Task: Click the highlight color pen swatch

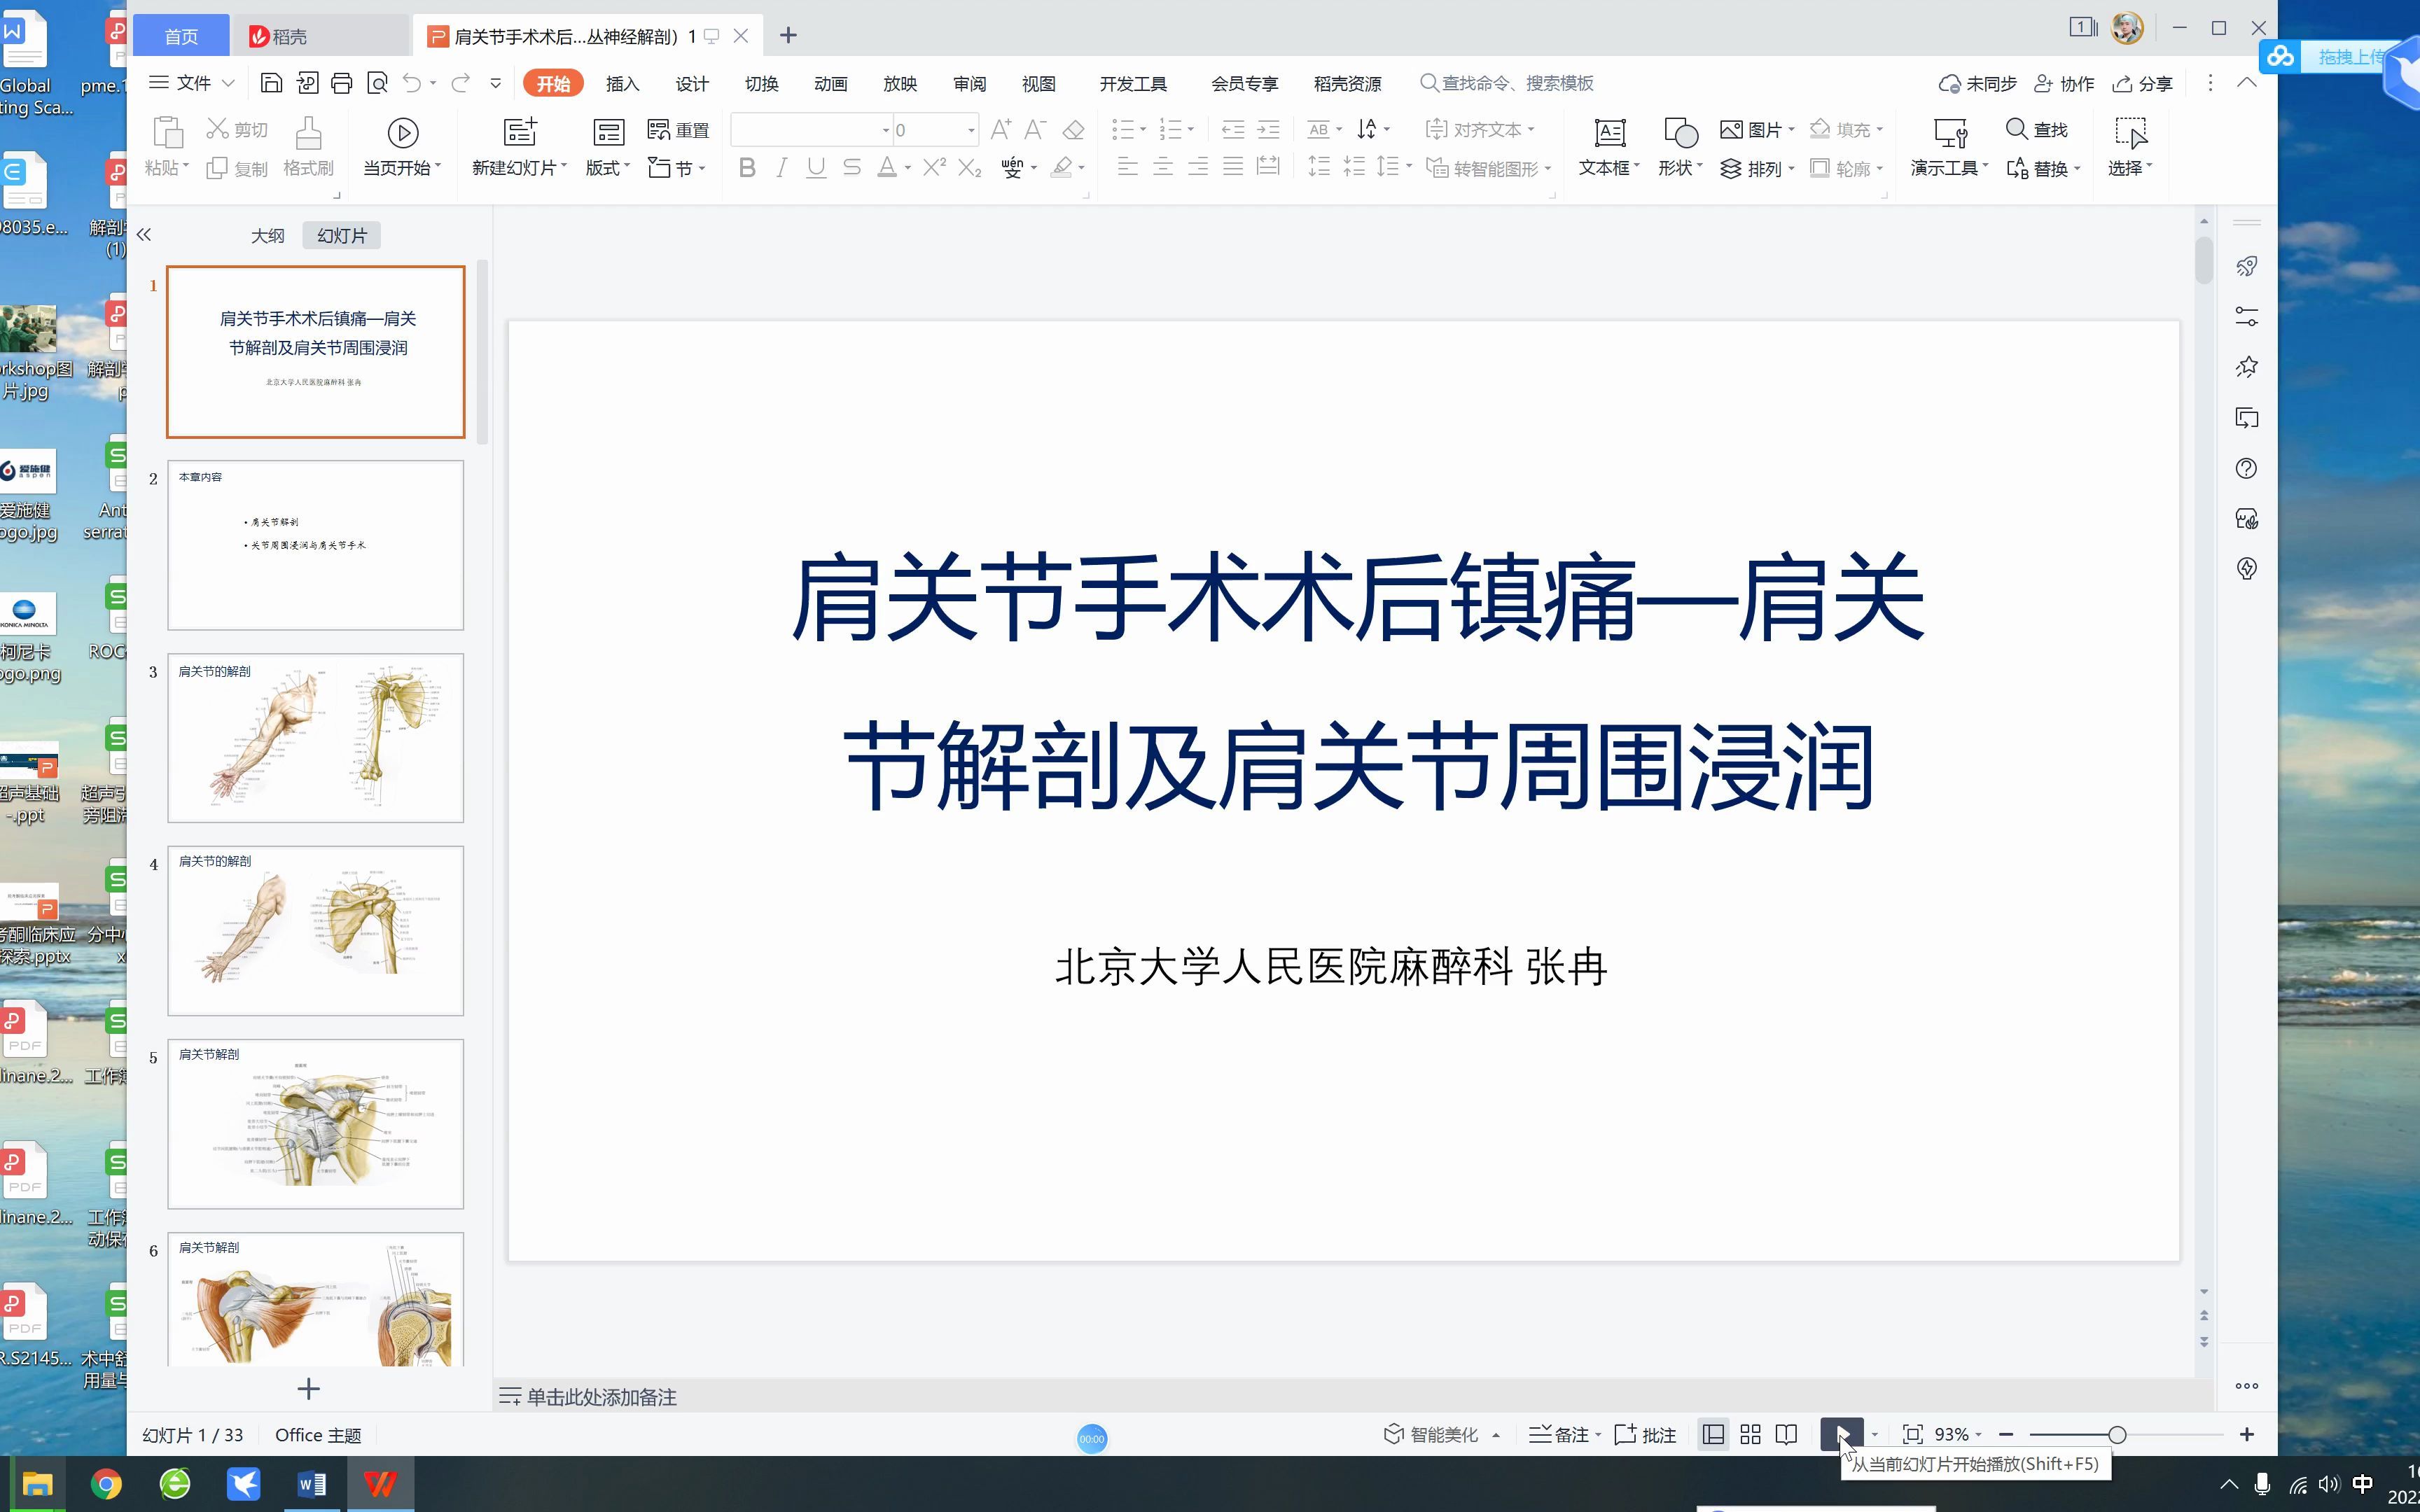Action: [x=1062, y=168]
